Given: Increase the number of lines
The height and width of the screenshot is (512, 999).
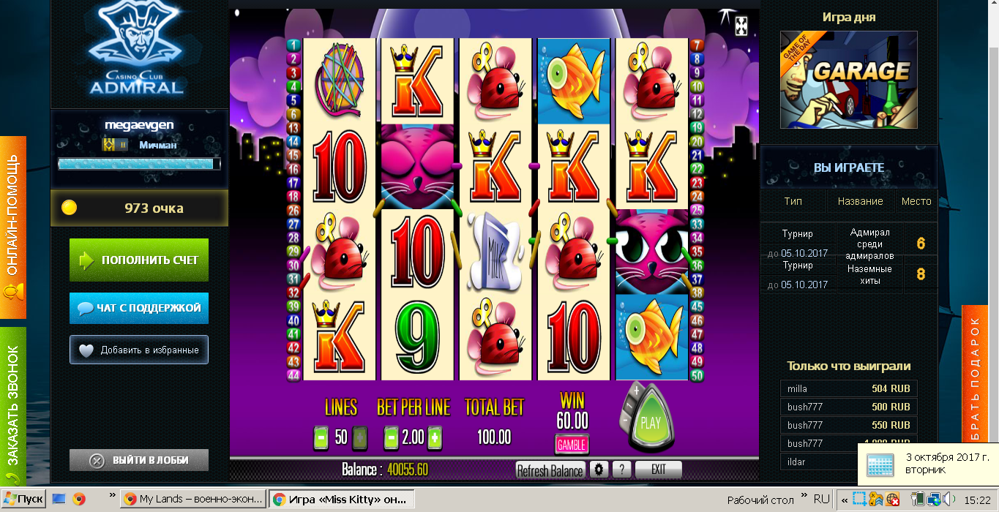Looking at the screenshot, I should 360,438.
